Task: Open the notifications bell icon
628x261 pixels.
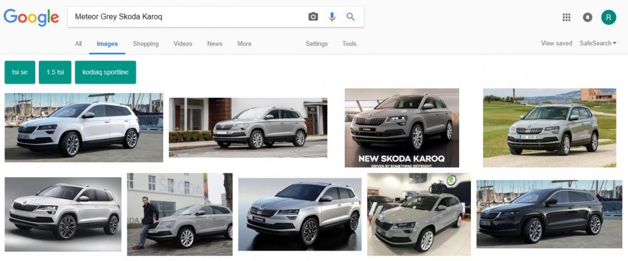Action: click(588, 17)
